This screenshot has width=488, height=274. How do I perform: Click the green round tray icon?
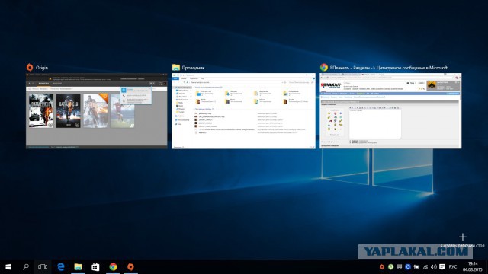point(390,267)
